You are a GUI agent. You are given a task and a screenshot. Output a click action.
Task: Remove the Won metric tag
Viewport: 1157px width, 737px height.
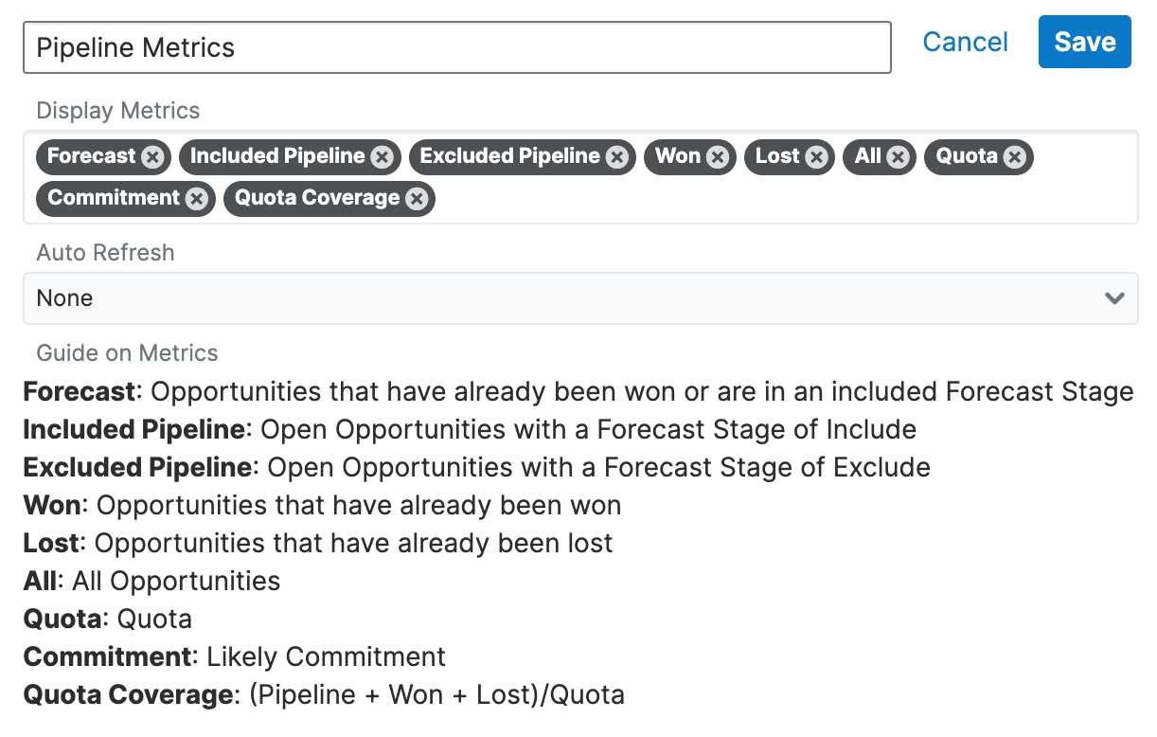718,157
